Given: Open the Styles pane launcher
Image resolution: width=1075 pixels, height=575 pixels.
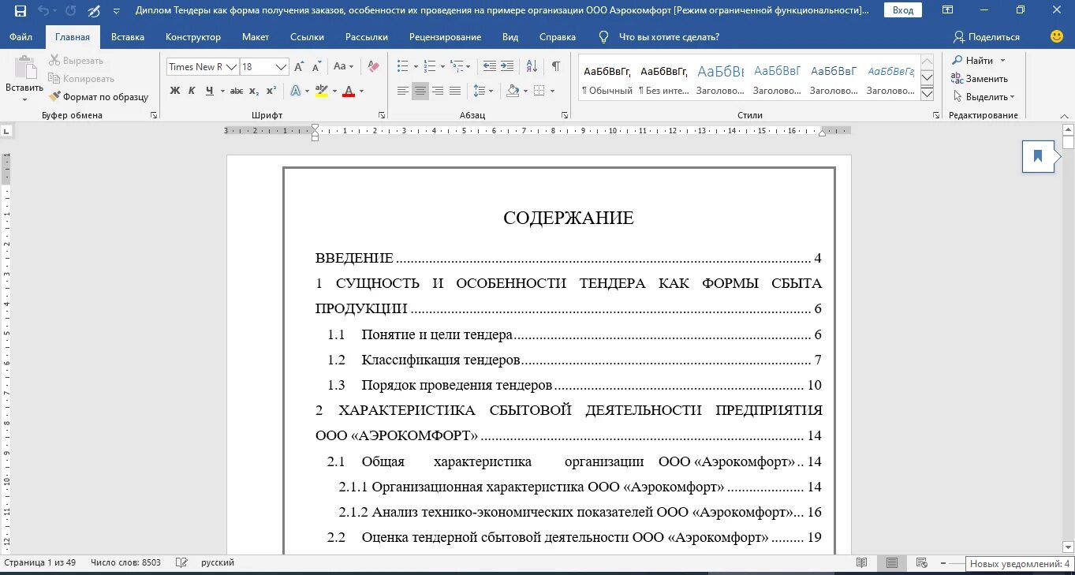Looking at the screenshot, I should tap(936, 115).
